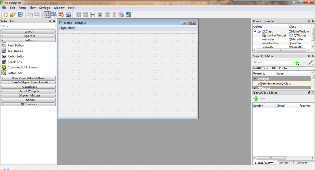Click the Sender column header
The height and width of the screenshot is (170, 315).
click(264, 106)
